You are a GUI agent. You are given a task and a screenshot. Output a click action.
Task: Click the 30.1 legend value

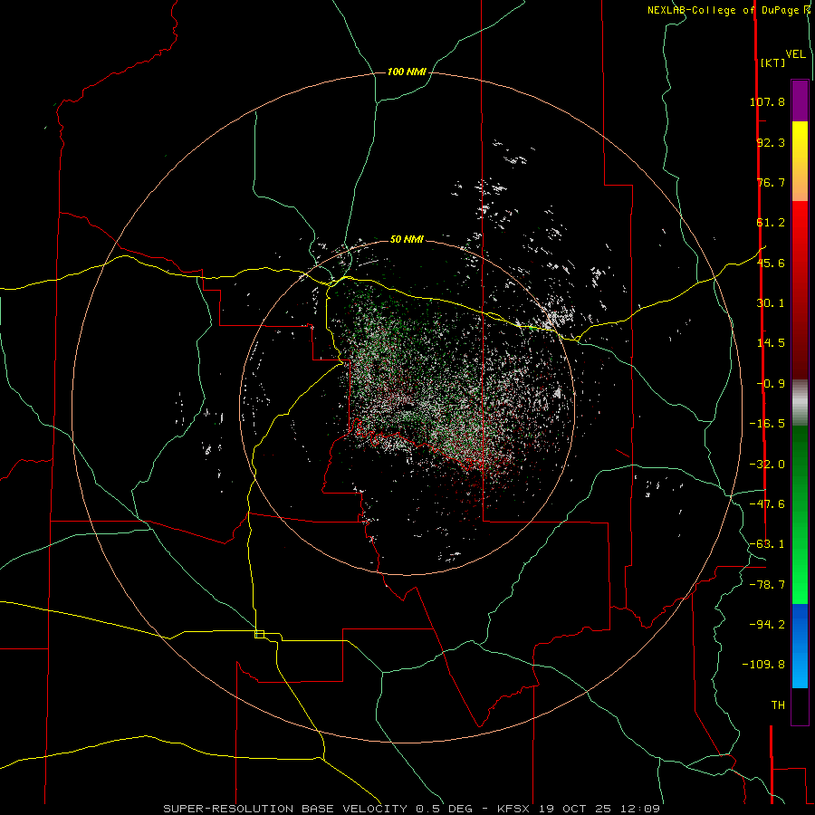[x=771, y=303]
